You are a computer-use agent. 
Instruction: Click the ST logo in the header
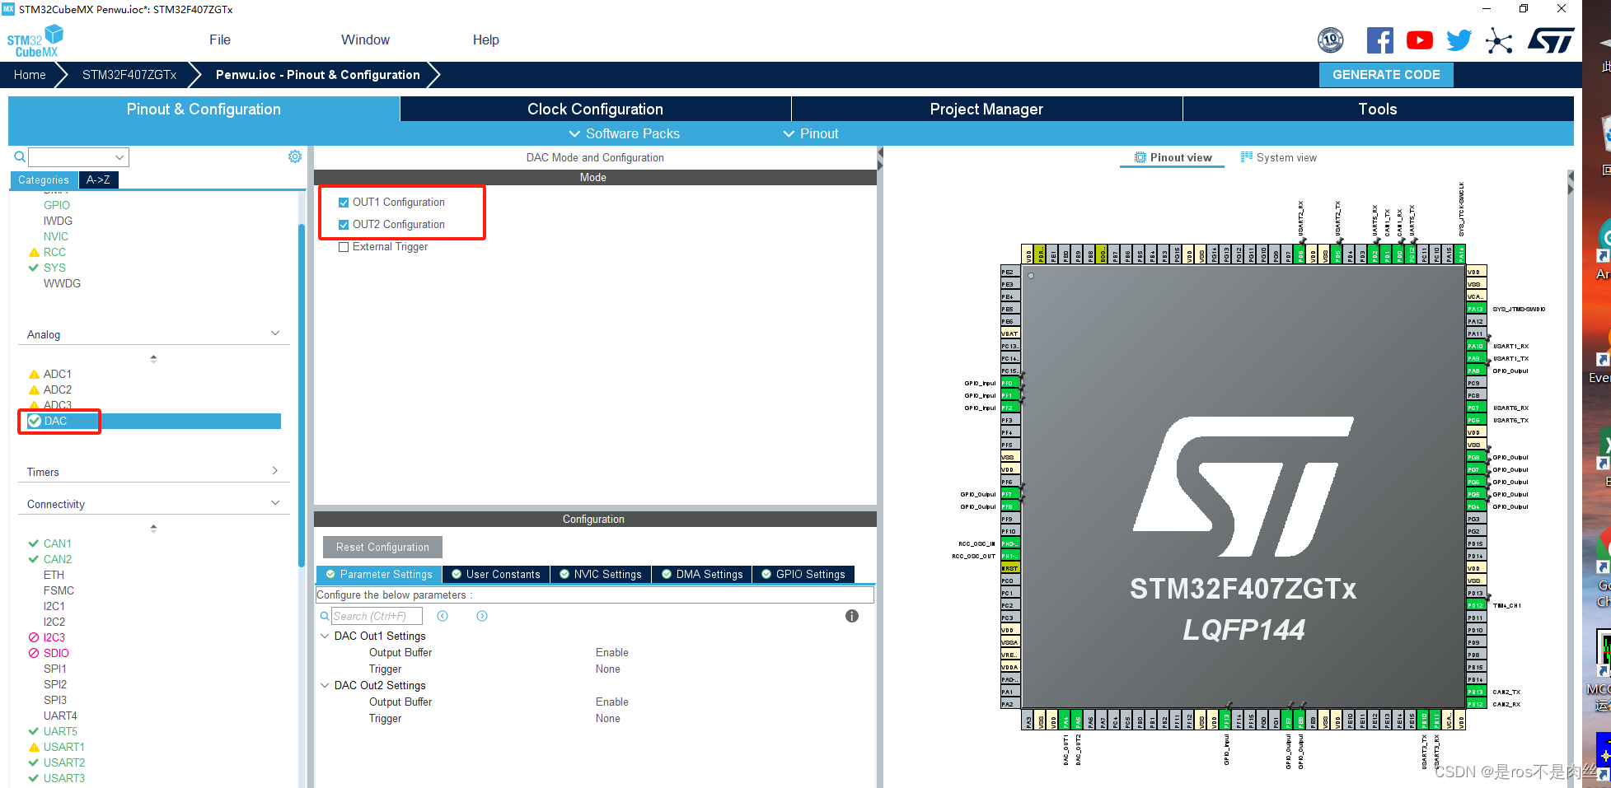click(x=1551, y=40)
